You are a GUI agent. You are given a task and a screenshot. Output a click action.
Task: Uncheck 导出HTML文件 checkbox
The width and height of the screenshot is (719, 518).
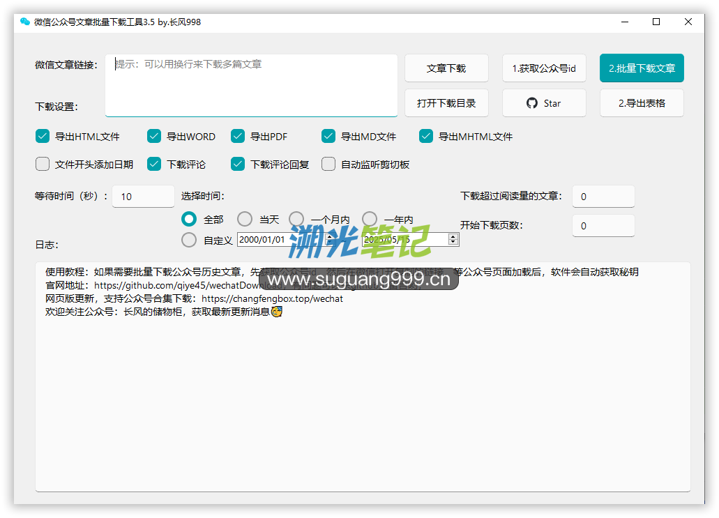pyautogui.click(x=43, y=136)
